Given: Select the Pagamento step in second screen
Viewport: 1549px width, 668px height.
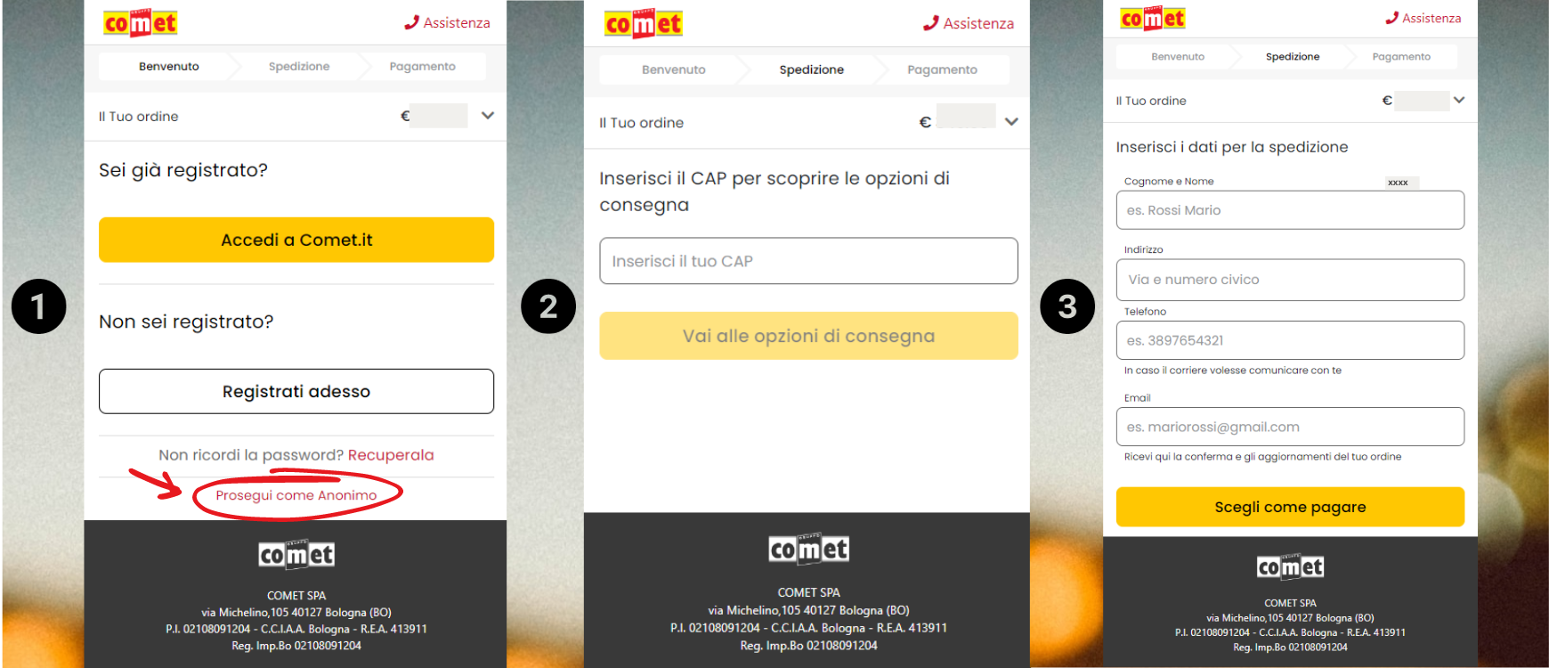Looking at the screenshot, I should click(x=942, y=69).
